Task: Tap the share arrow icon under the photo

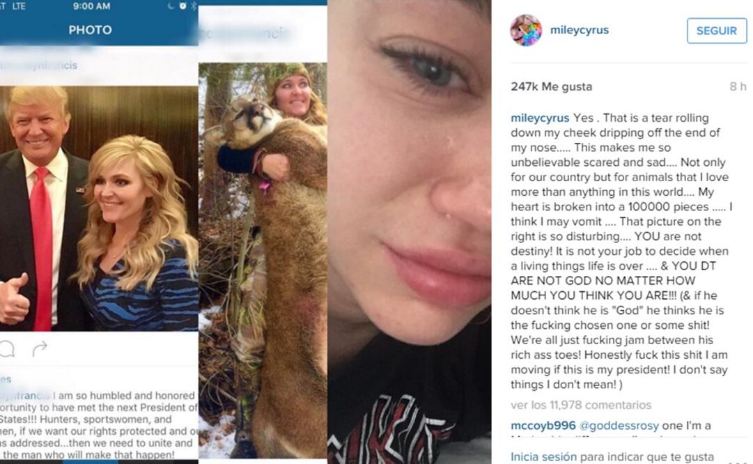Action: click(40, 349)
